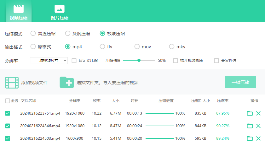The image size is (265, 146).
Task: Open output folder for 20240216224346.mp4
Action: click(250, 126)
